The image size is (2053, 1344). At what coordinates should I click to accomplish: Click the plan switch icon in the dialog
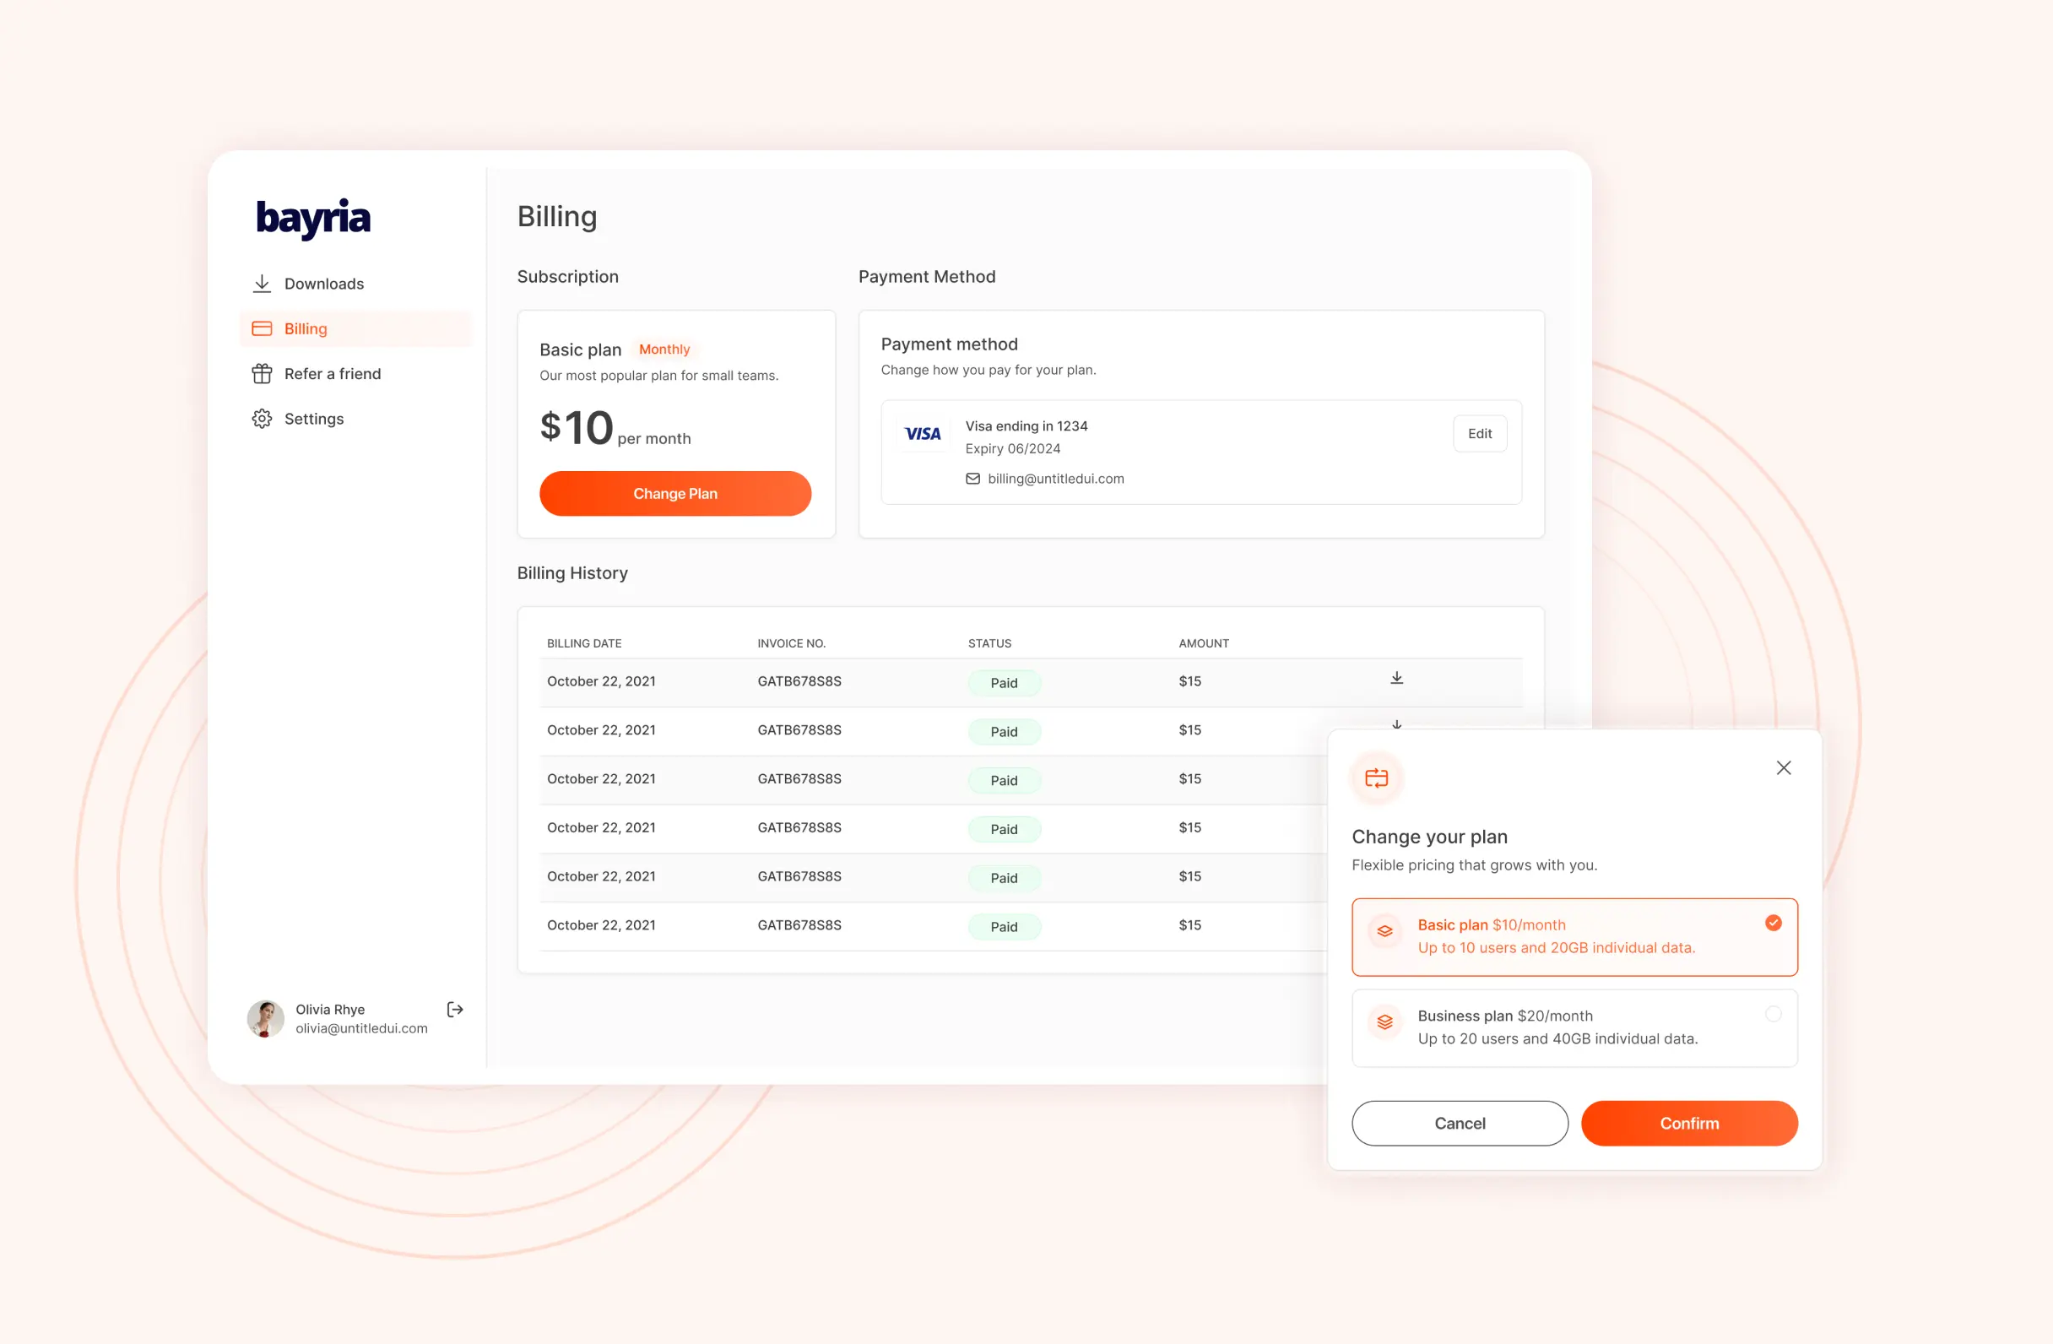coord(1376,778)
